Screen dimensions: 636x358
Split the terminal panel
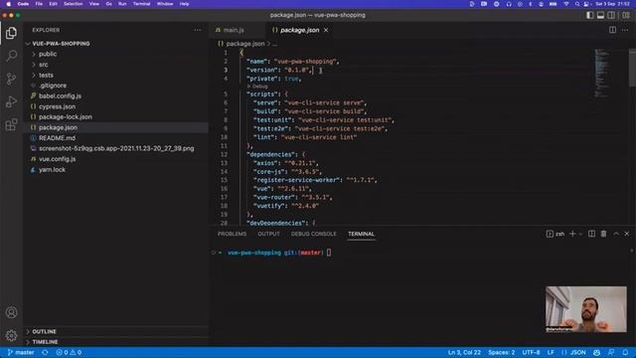(x=592, y=234)
